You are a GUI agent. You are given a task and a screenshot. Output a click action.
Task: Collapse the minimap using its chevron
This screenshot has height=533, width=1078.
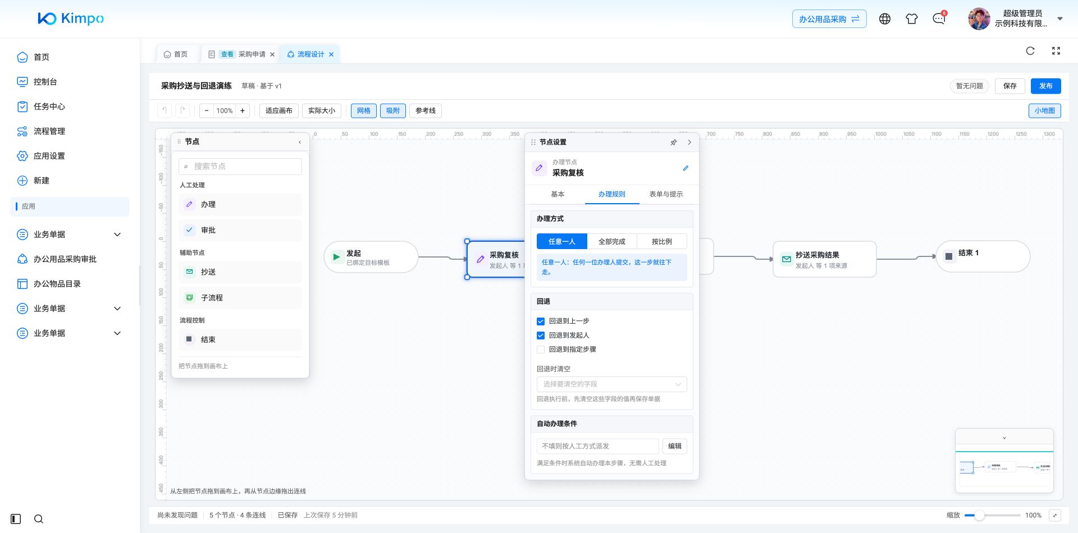[x=1004, y=438]
